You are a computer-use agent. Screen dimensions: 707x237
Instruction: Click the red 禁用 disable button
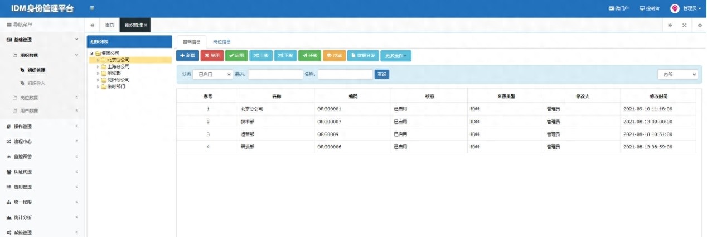coord(212,56)
